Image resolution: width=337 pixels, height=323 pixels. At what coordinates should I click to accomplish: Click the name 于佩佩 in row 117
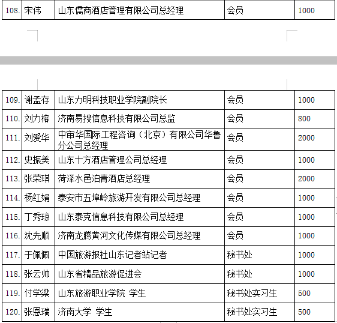click(37, 255)
